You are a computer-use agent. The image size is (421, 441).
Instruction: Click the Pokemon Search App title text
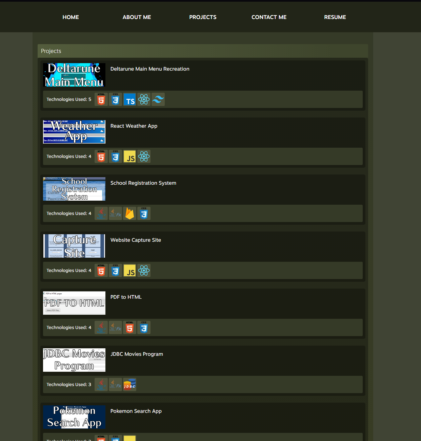(136, 411)
